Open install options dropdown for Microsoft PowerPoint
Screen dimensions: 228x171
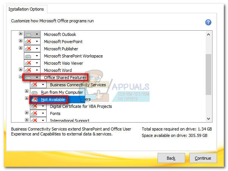click(x=37, y=41)
